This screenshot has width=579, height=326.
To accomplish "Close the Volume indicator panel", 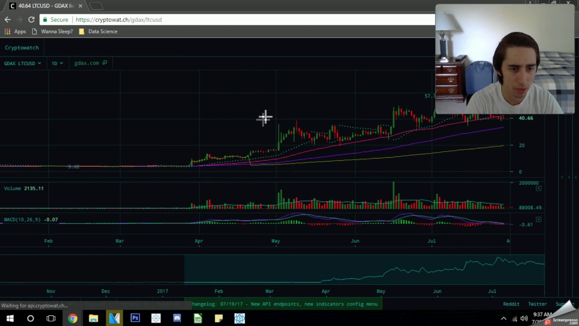I will click(x=538, y=188).
